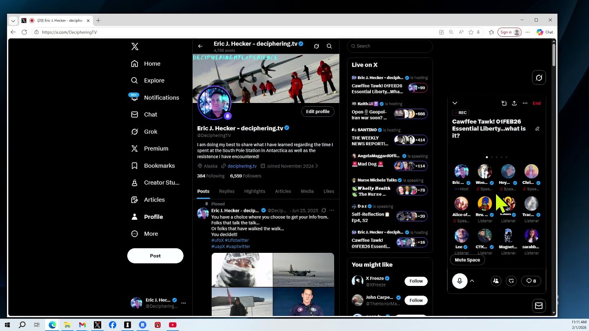Open the pinned post's three-dot menu
Screen dimensions: 589x331
(x=331, y=211)
